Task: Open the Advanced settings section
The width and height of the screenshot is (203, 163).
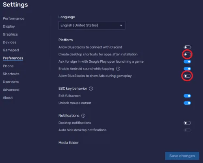Action: tap(11, 90)
